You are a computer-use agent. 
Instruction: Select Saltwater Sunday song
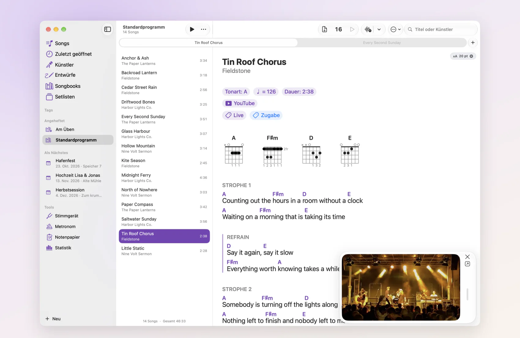(164, 222)
